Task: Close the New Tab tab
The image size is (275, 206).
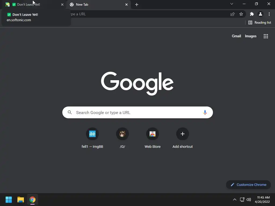Action: [126, 5]
